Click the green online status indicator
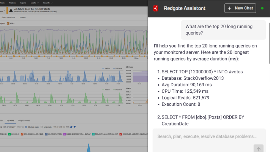This screenshot has width=270, height=152. 262,8
